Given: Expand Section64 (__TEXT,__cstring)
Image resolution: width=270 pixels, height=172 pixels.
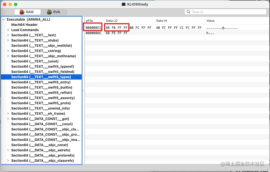Looking at the screenshot, I should click(x=8, y=51).
